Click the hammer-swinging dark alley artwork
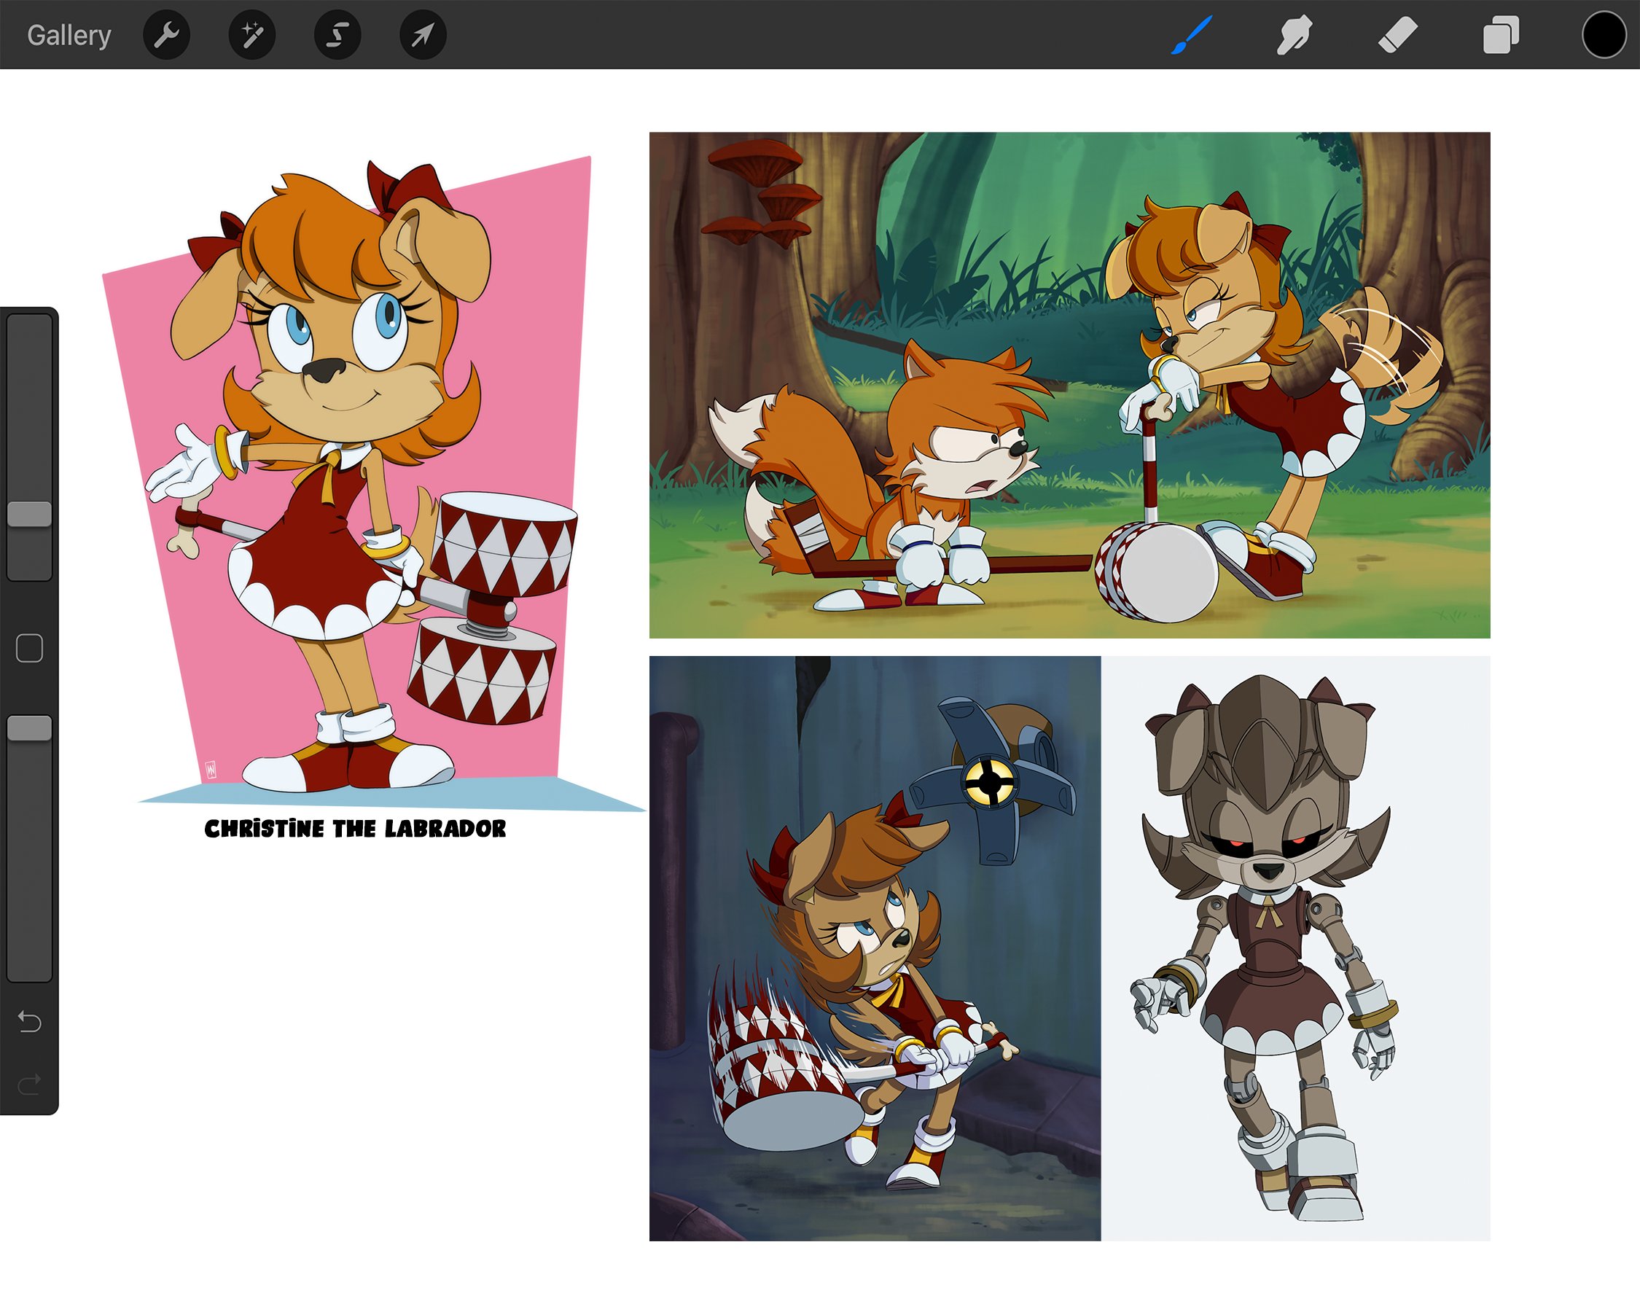Screen dimensions: 1640x1312 tap(874, 948)
